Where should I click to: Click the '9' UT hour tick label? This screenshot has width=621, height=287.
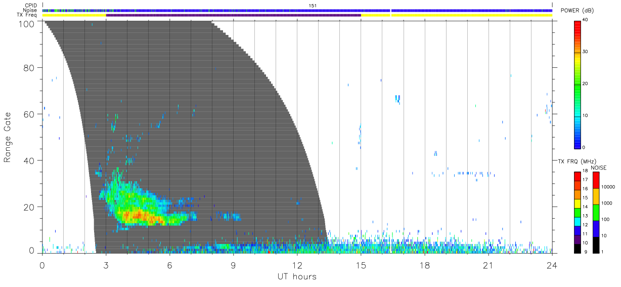coord(234,265)
